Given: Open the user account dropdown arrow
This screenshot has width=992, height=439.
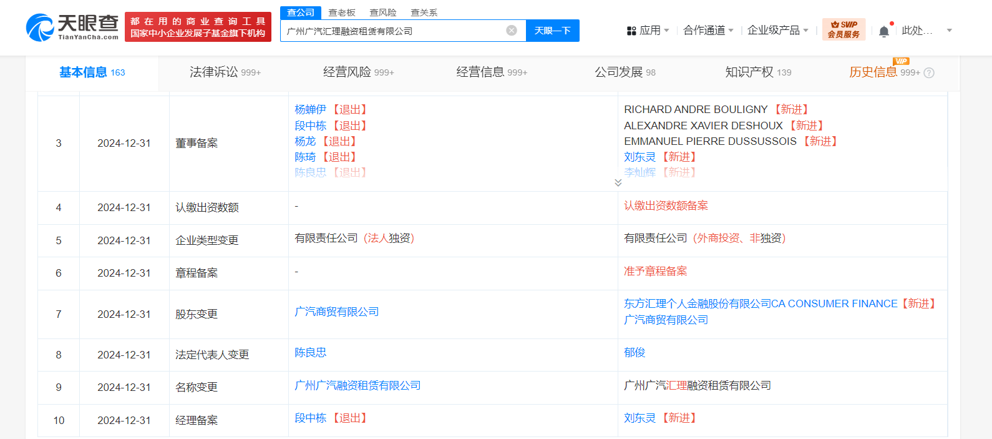Looking at the screenshot, I should (950, 31).
